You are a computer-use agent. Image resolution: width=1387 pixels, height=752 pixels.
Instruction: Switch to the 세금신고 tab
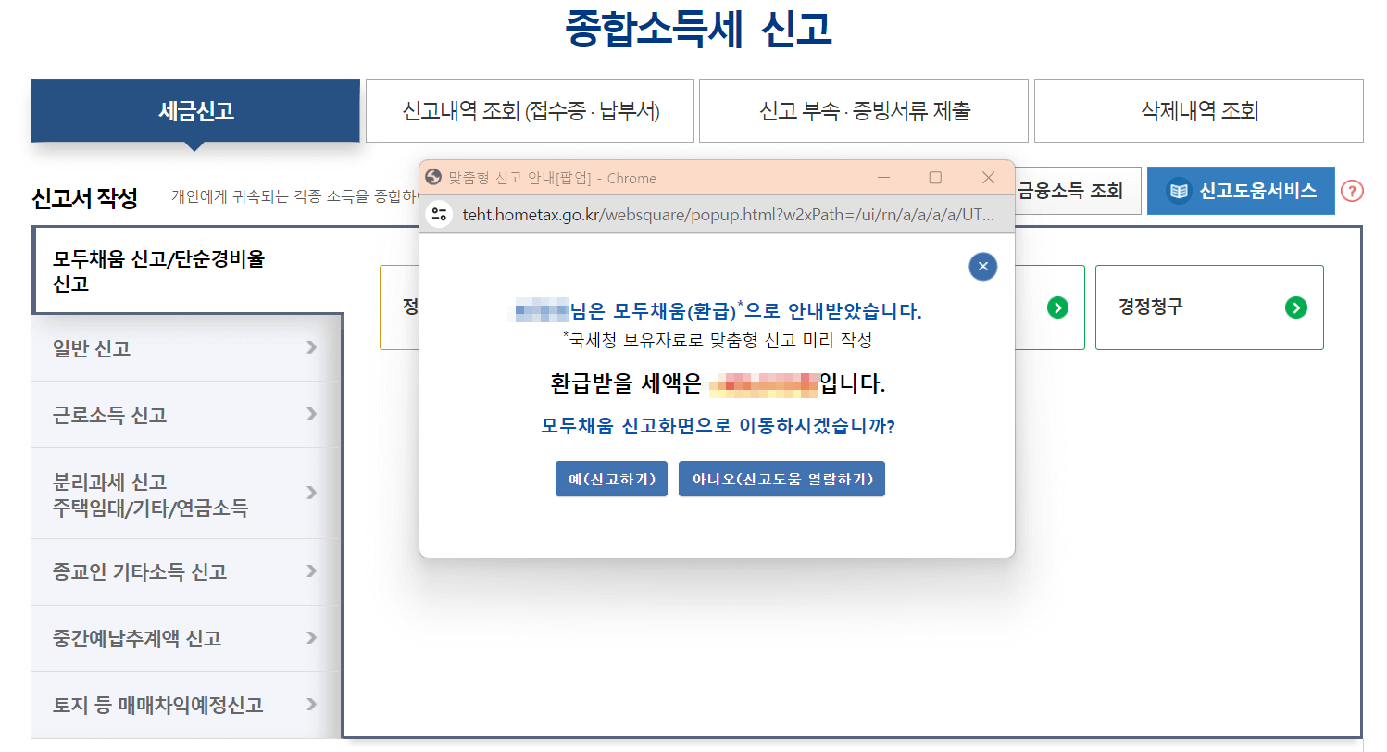[195, 109]
